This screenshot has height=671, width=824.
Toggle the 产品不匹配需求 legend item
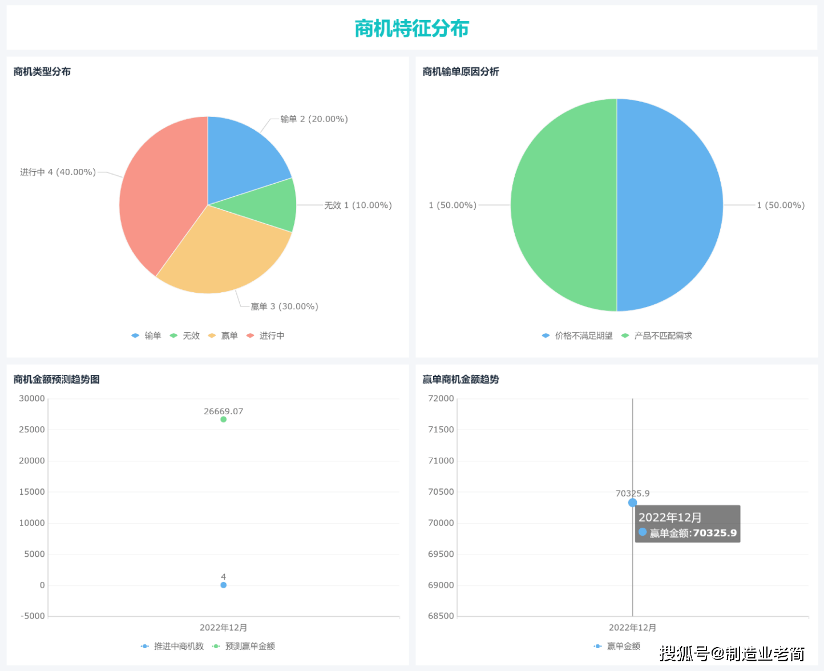click(x=656, y=336)
